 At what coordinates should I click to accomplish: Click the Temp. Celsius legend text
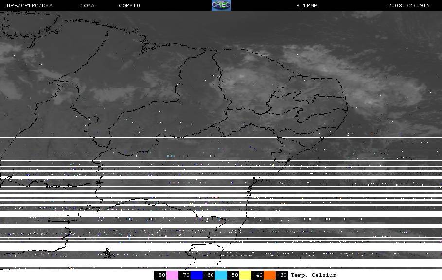(x=313, y=275)
